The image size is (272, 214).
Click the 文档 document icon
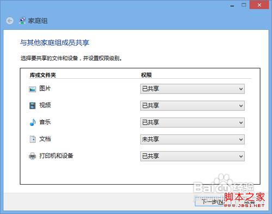point(33,139)
